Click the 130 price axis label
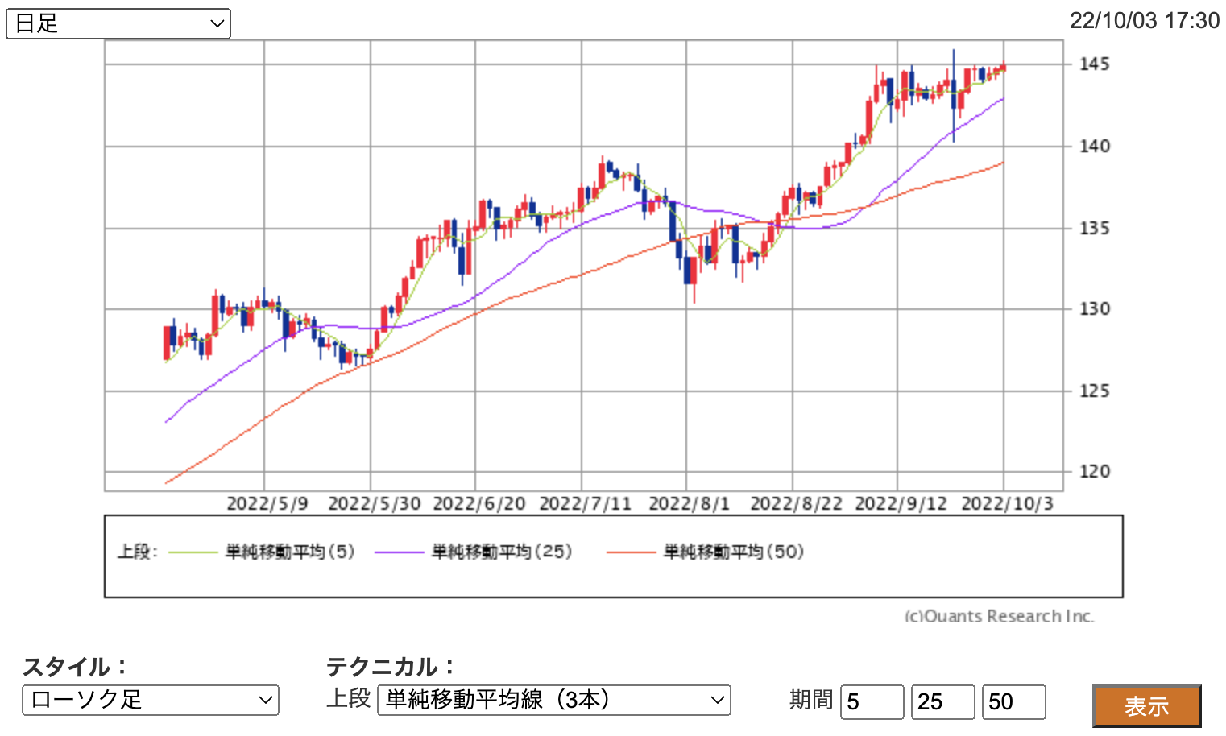The height and width of the screenshot is (736, 1226). point(1095,308)
